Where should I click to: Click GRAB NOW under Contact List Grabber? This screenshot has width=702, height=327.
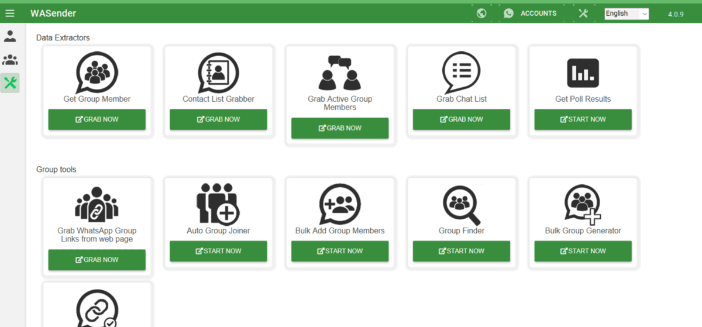[x=218, y=119]
